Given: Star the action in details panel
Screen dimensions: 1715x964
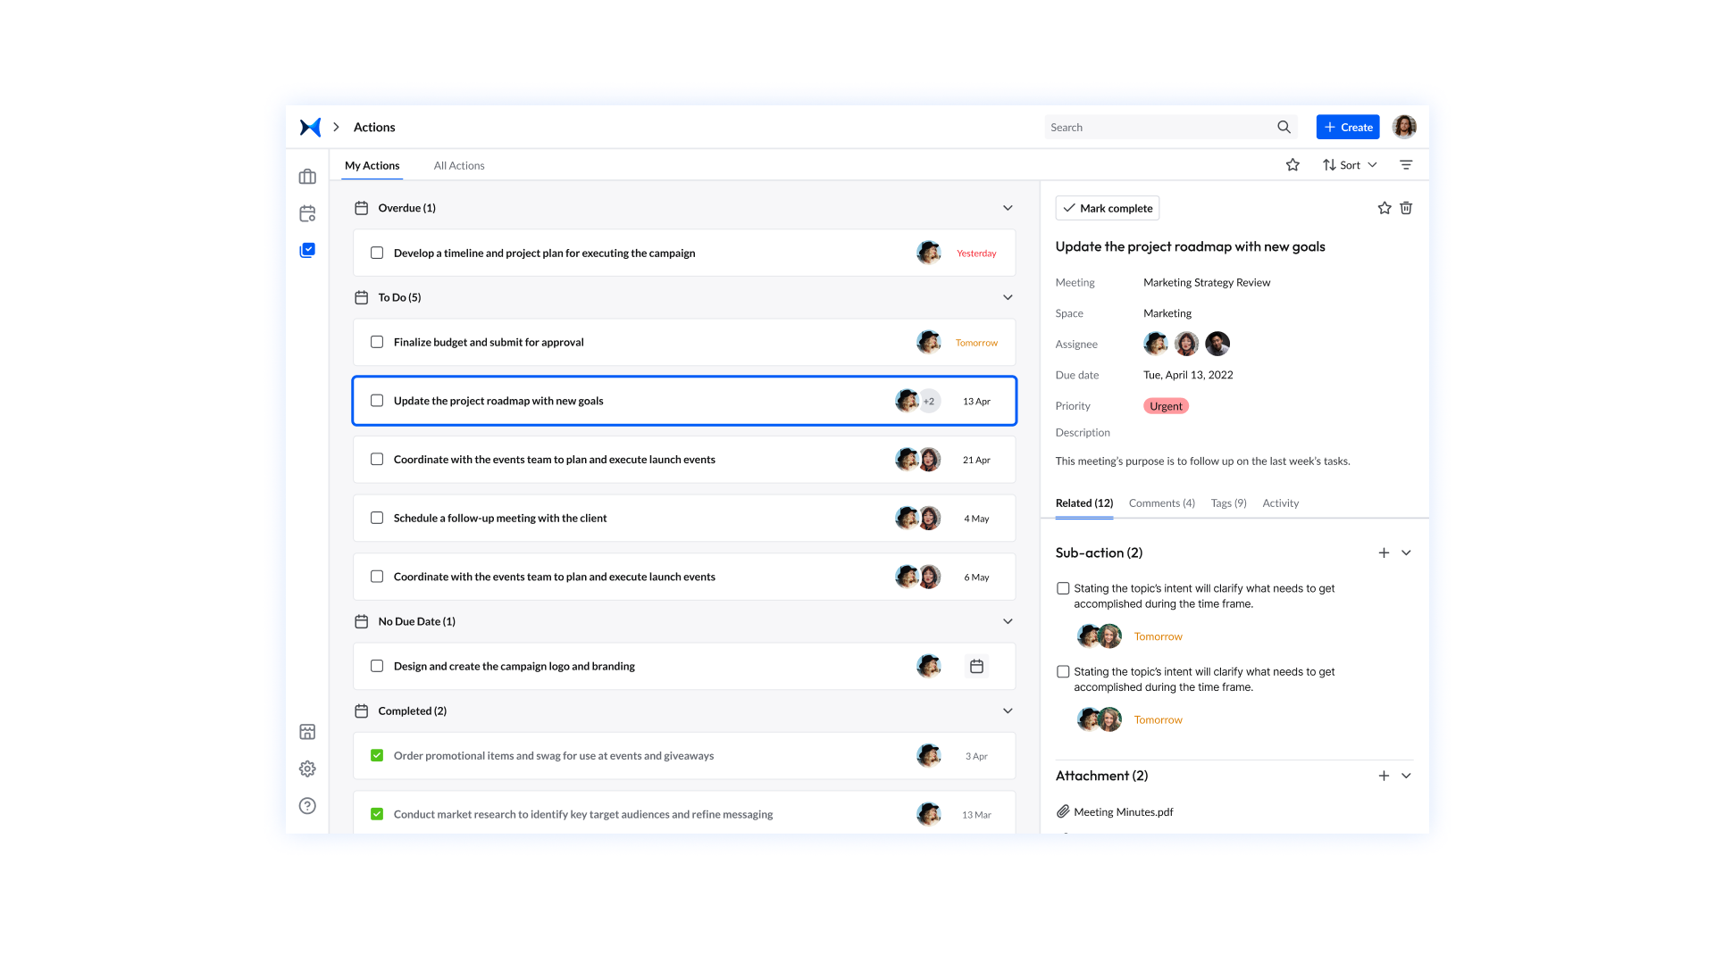Looking at the screenshot, I should click(x=1385, y=208).
